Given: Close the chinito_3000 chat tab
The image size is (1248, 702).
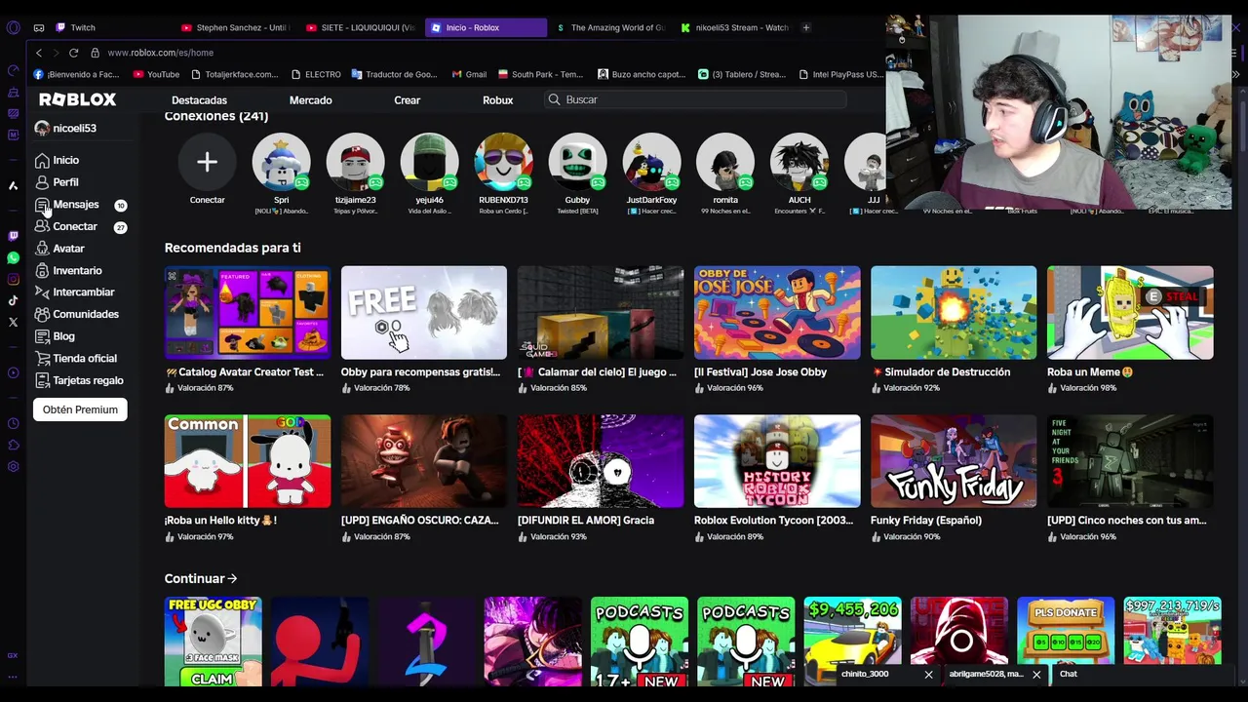Looking at the screenshot, I should pos(928,674).
